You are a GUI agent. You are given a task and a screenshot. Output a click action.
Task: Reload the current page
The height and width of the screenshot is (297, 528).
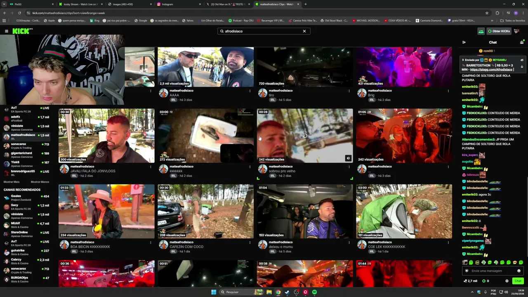pyautogui.click(x=19, y=13)
